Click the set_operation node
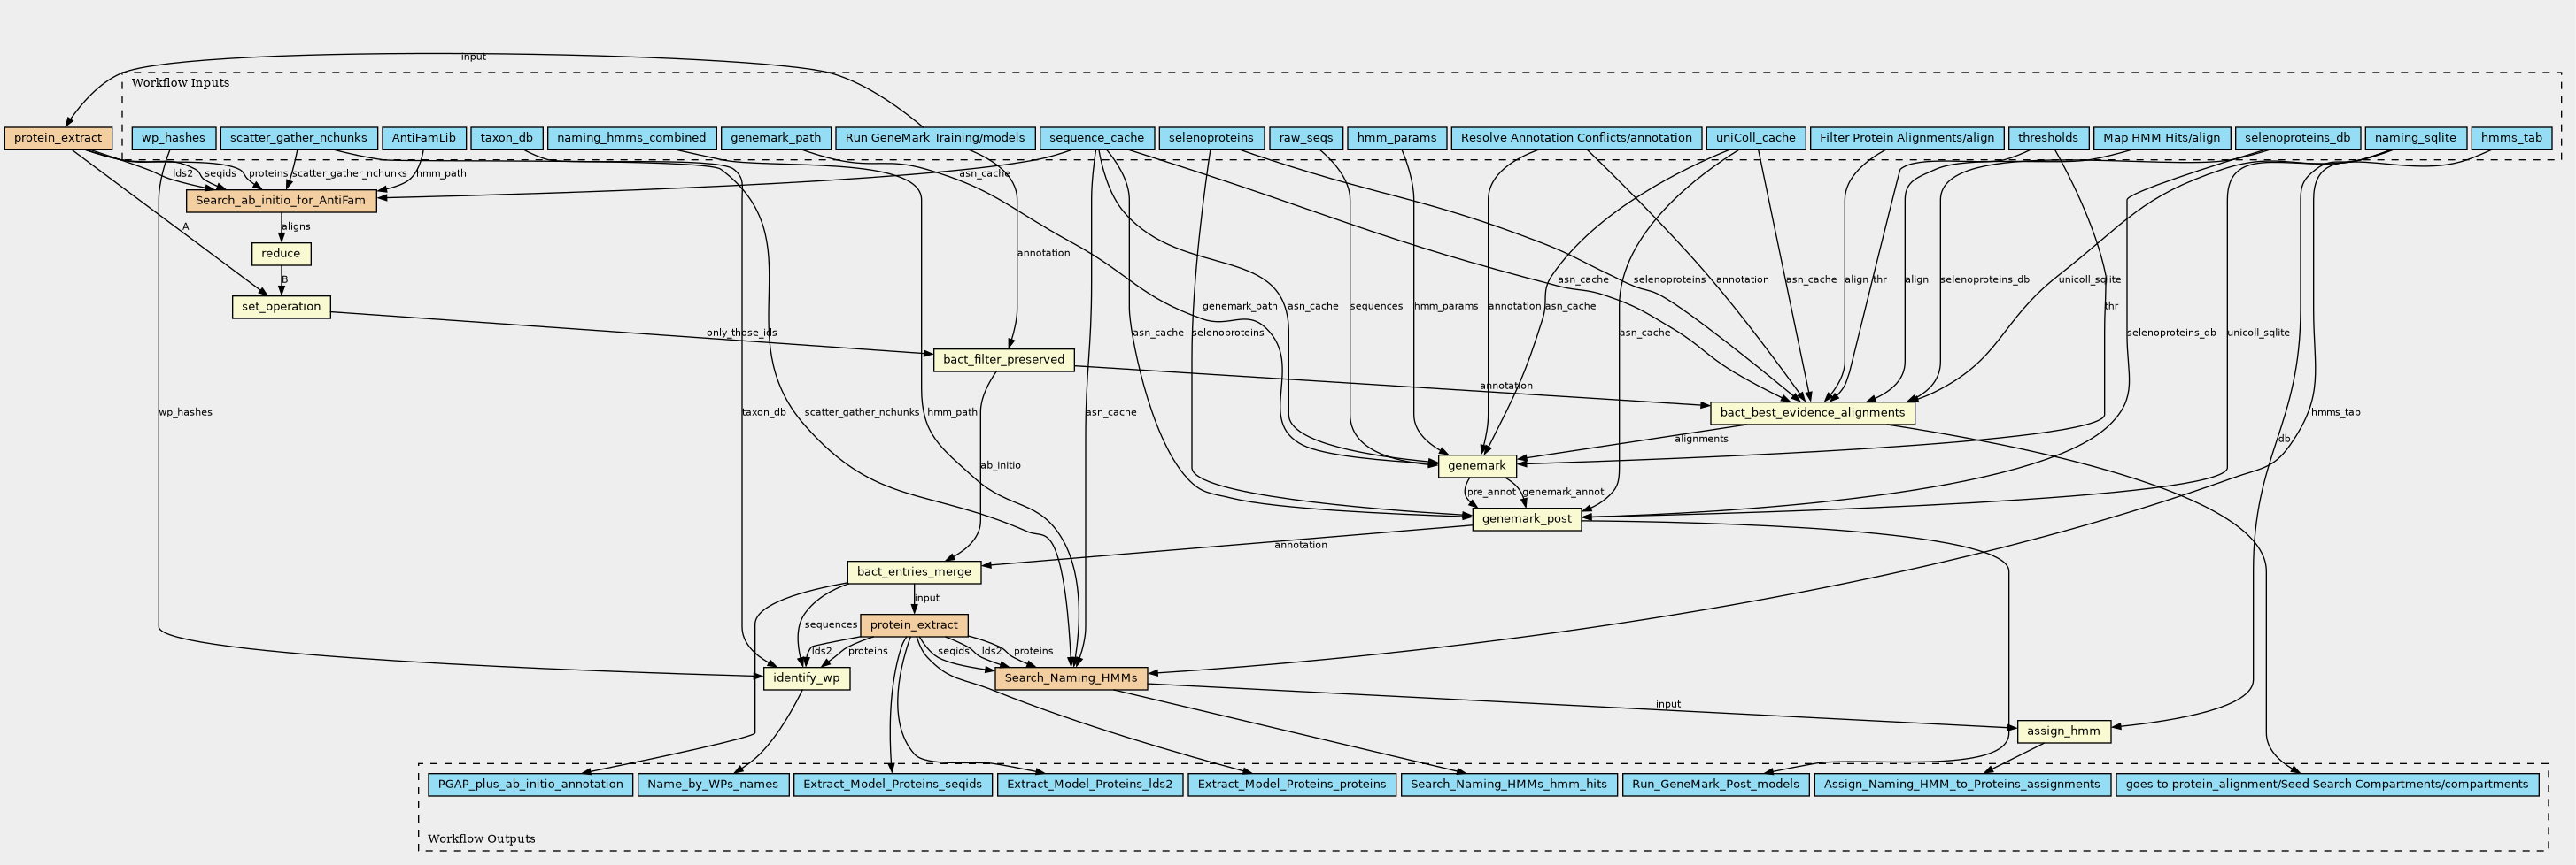The height and width of the screenshot is (865, 2576). pyautogui.click(x=281, y=307)
